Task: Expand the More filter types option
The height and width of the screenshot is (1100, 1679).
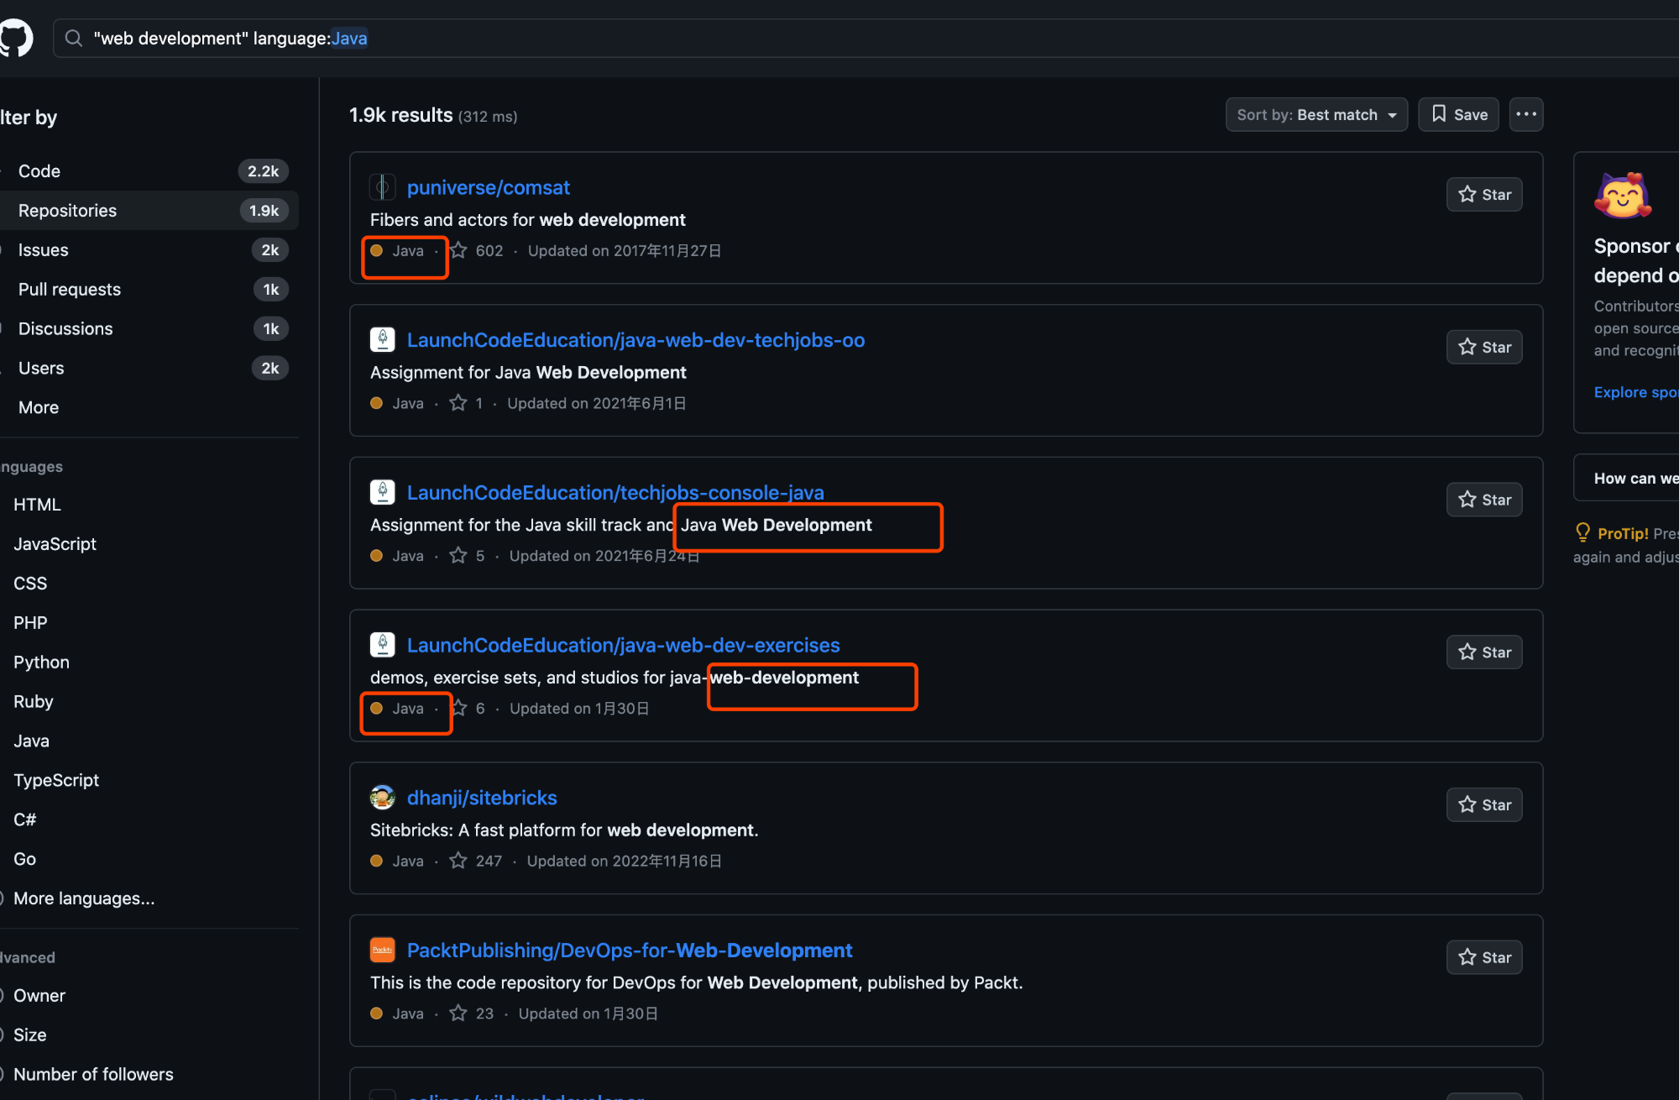Action: 39,408
